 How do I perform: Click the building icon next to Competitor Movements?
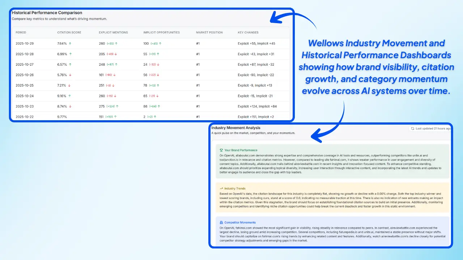pyautogui.click(x=221, y=222)
